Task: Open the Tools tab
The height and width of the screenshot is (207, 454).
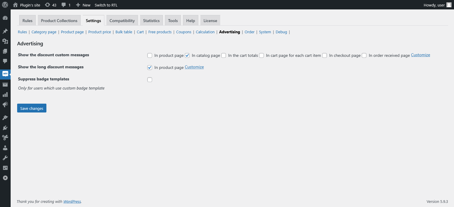Action: pos(173,21)
